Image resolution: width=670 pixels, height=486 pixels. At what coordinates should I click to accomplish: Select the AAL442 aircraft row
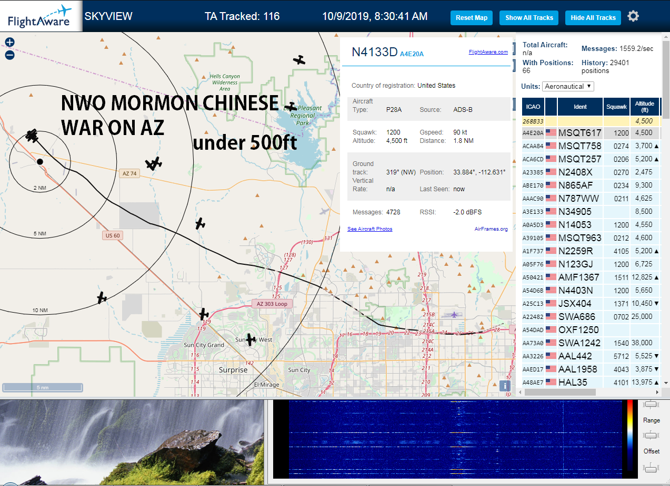[591, 356]
